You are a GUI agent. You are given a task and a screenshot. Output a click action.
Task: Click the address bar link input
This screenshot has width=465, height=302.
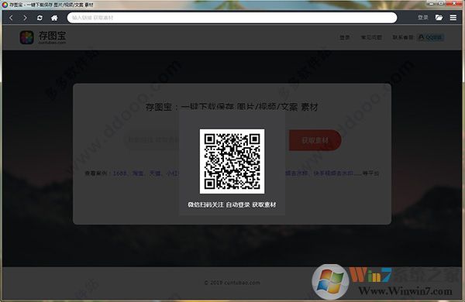(232, 18)
